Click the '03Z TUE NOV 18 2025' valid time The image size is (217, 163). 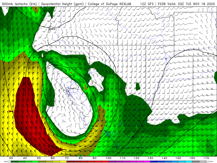click(196, 4)
